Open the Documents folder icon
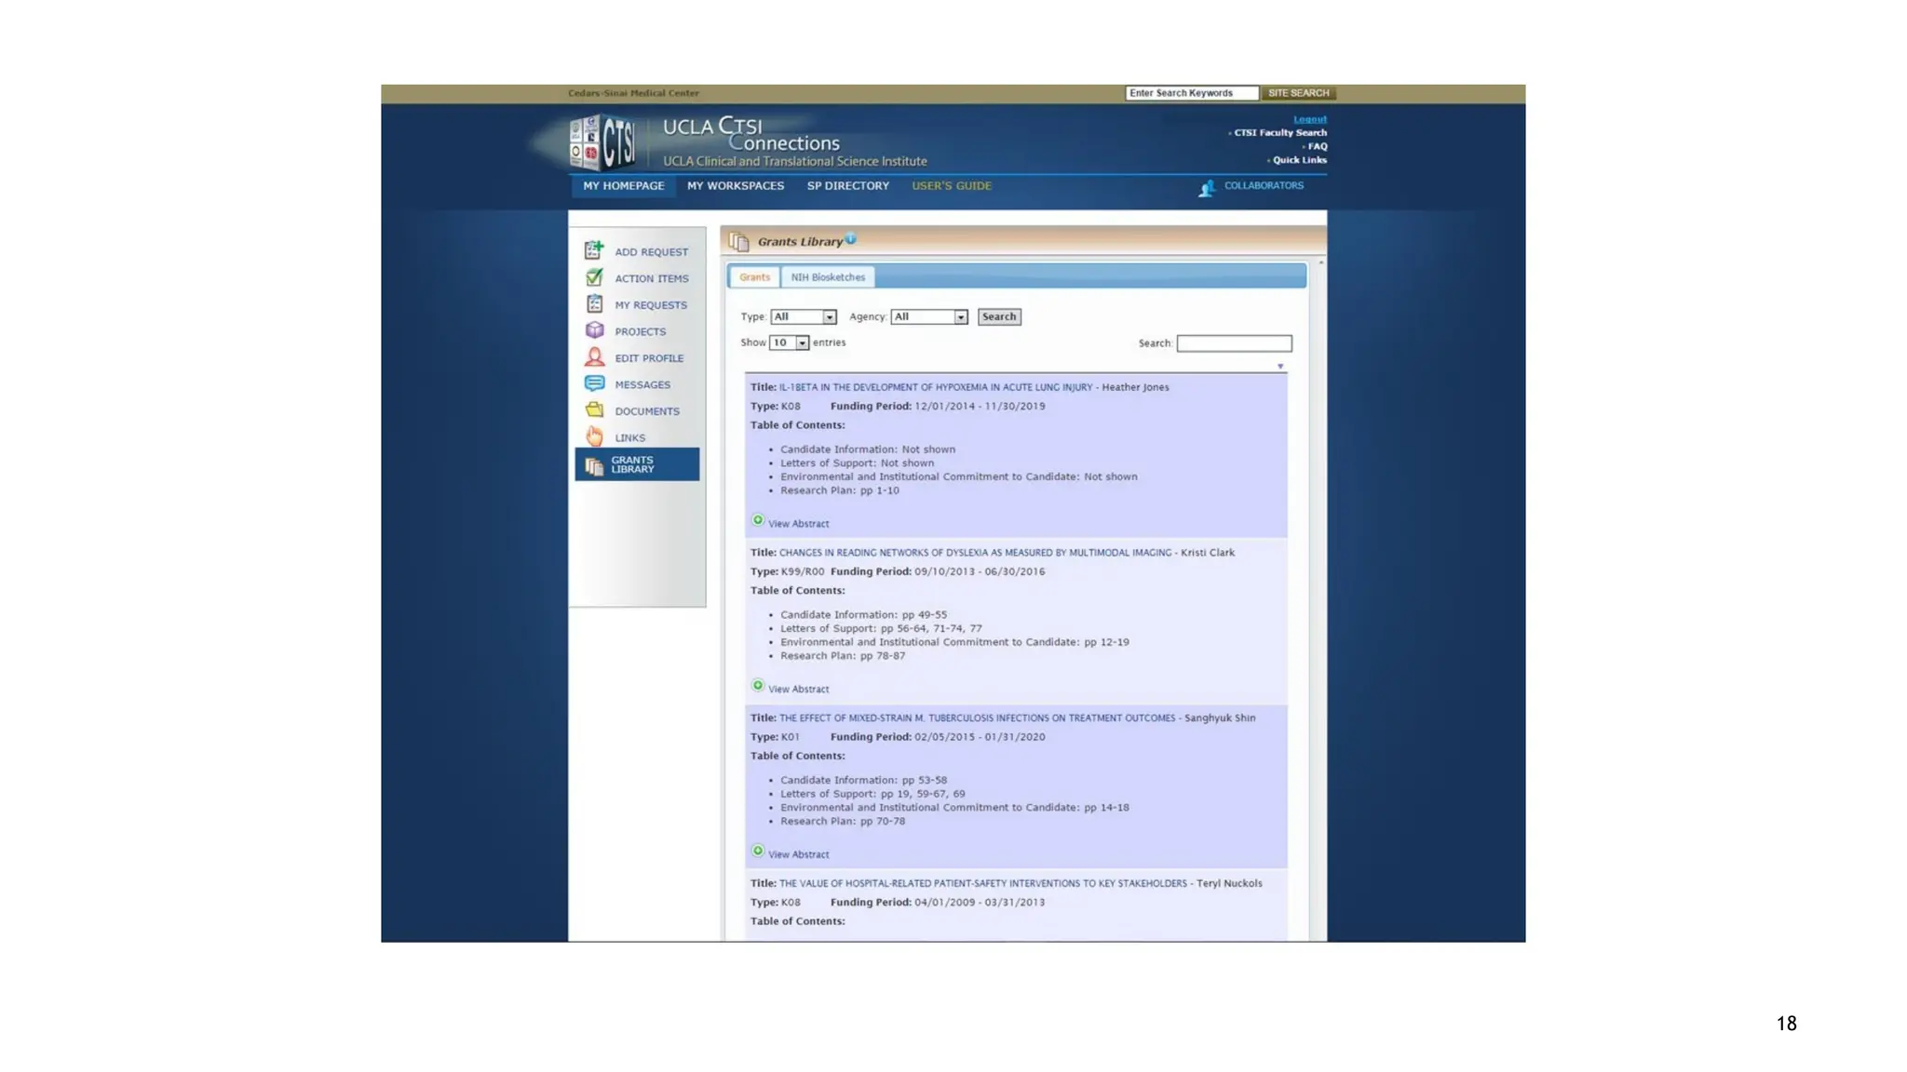The height and width of the screenshot is (1072, 1907). (594, 410)
